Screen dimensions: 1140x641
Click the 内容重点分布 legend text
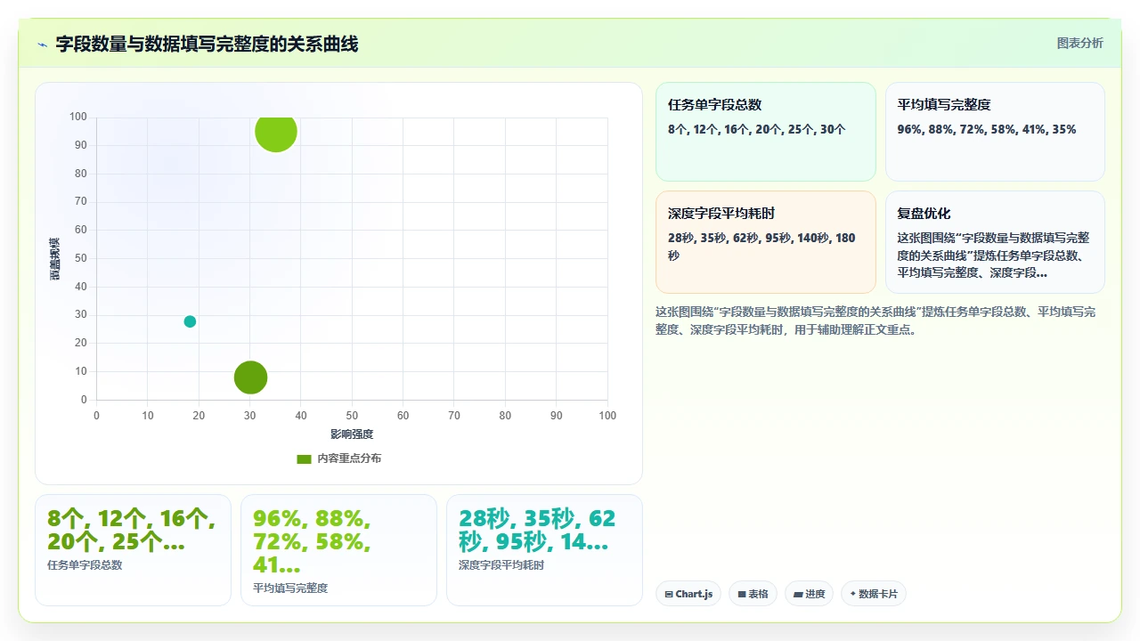349,458
